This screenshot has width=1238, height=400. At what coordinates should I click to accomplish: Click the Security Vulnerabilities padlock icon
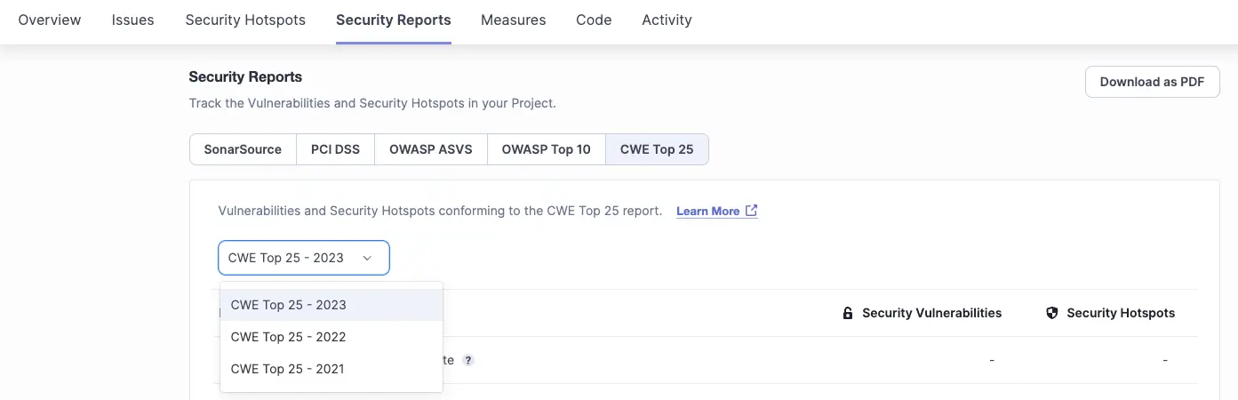tap(848, 313)
